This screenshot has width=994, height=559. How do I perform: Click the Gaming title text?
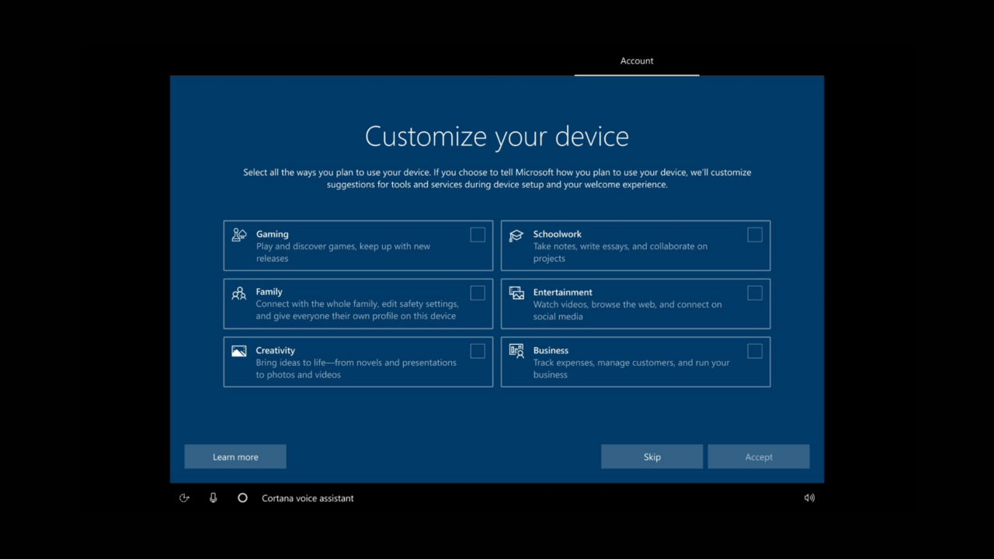pos(273,234)
